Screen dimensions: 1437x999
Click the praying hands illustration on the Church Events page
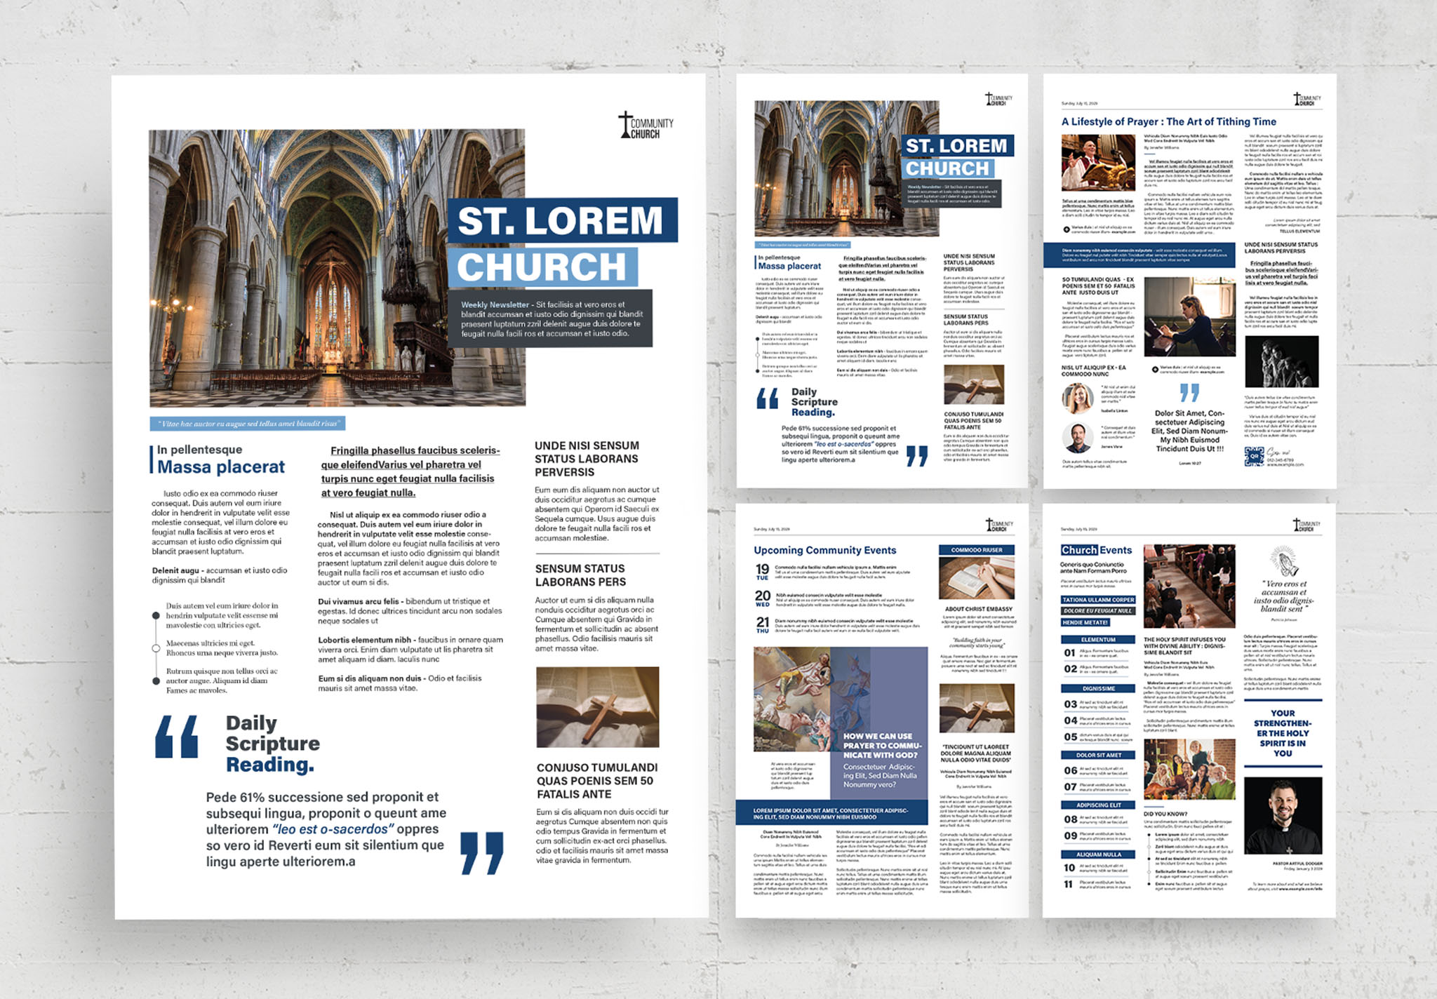(1284, 563)
